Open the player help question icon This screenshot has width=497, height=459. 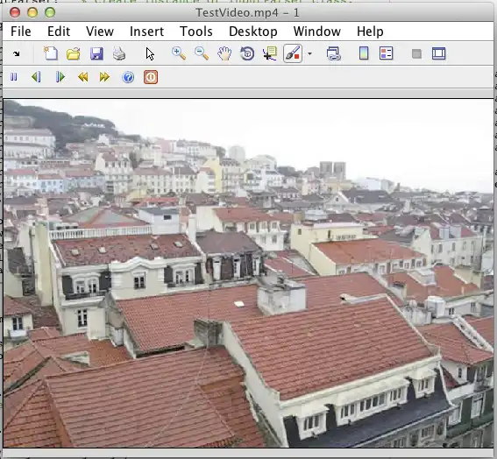(x=128, y=77)
